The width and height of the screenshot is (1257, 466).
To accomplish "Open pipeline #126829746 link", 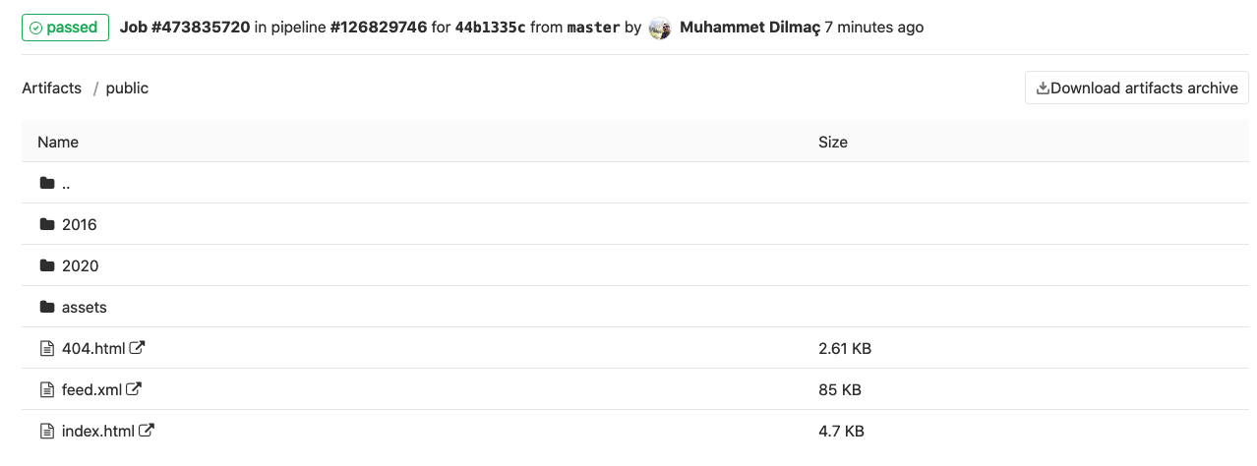I will click(x=378, y=28).
